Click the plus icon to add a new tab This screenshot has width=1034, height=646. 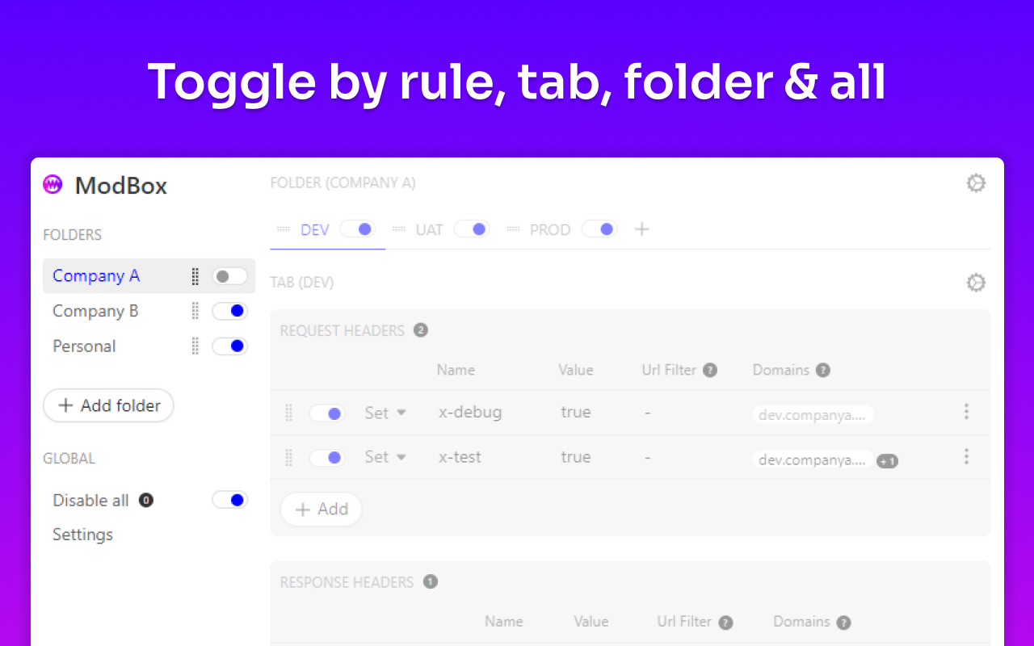tap(641, 229)
